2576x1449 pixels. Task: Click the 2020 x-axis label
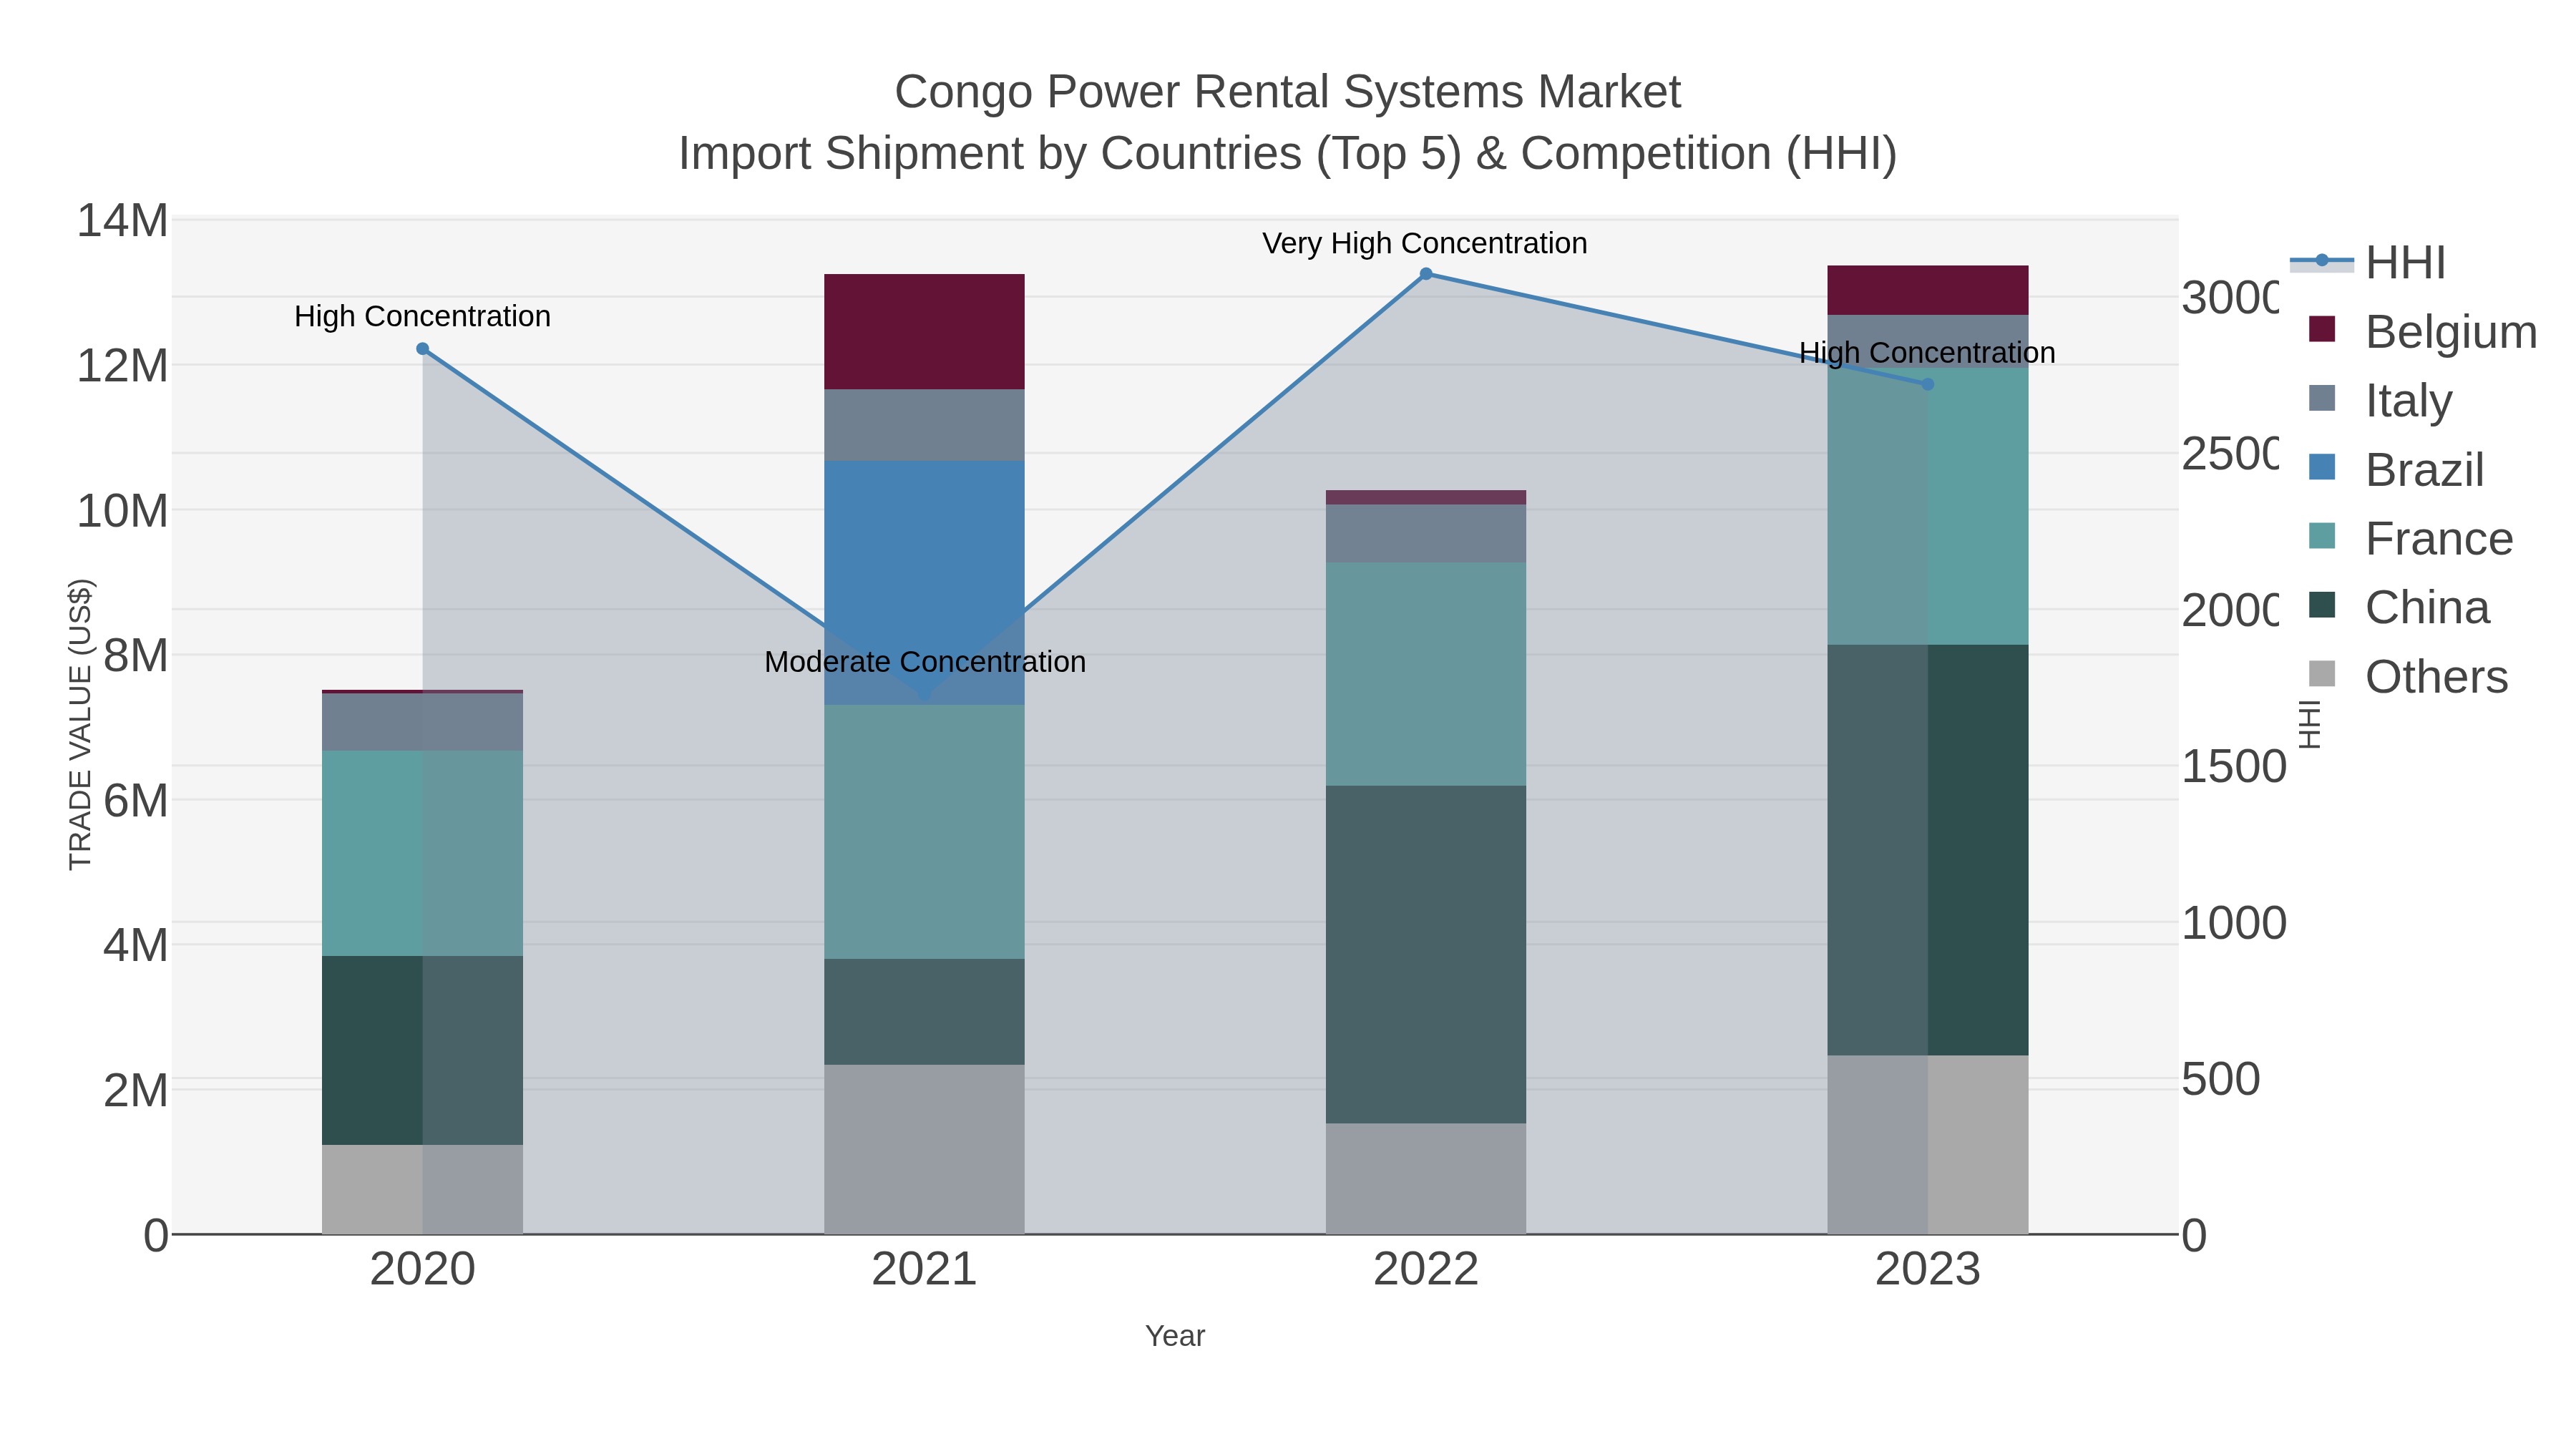pyautogui.click(x=423, y=1270)
